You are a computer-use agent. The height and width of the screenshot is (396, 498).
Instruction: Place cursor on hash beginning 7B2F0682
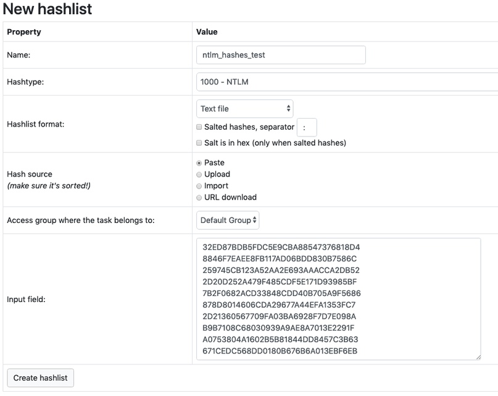[x=281, y=293]
